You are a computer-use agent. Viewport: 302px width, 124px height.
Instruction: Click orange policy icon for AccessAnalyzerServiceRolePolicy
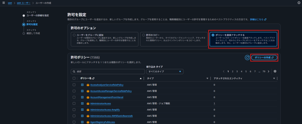88,85
